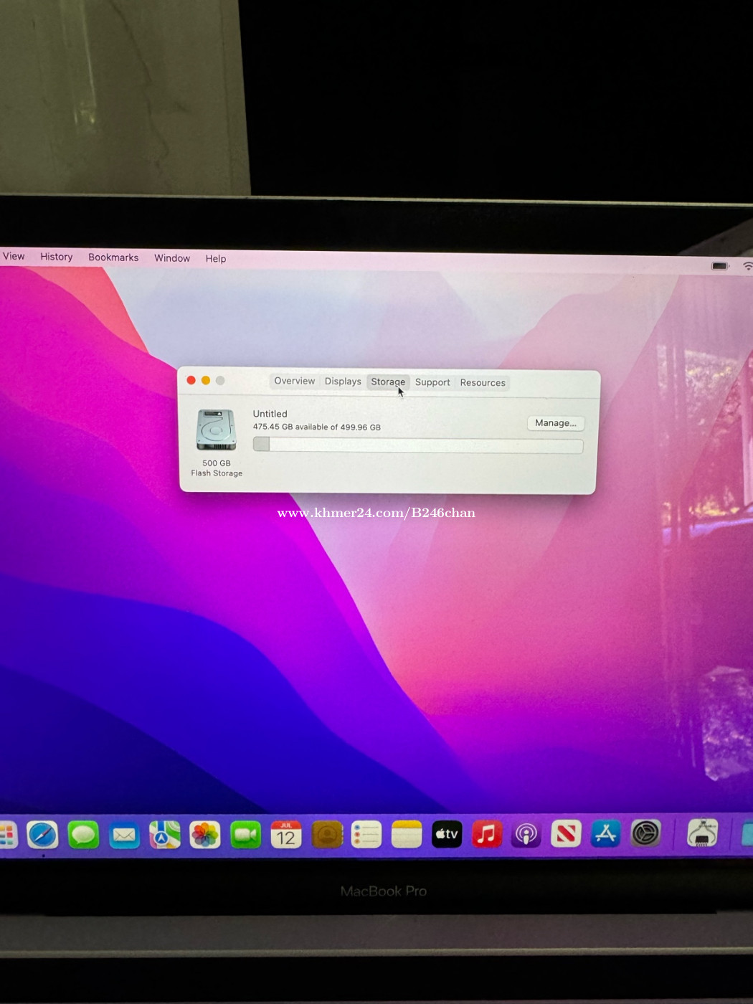
Task: Open the History menu
Action: [x=57, y=257]
